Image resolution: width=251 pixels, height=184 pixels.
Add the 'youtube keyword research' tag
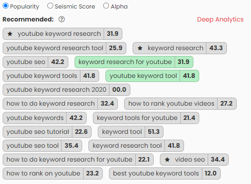point(63,34)
